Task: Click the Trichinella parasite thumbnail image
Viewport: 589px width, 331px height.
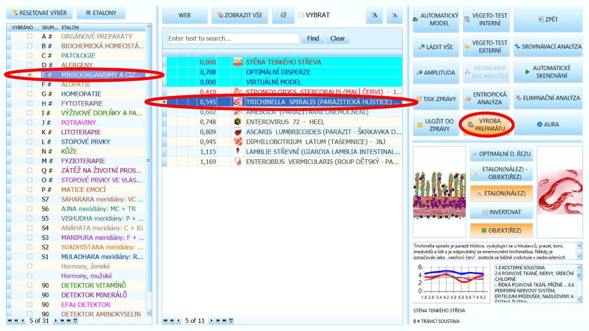Action: [560, 192]
